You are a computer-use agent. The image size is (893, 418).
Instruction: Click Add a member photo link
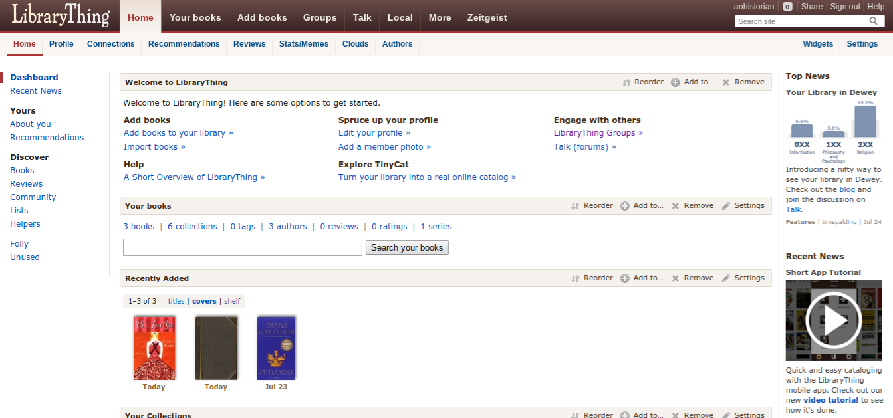click(384, 147)
